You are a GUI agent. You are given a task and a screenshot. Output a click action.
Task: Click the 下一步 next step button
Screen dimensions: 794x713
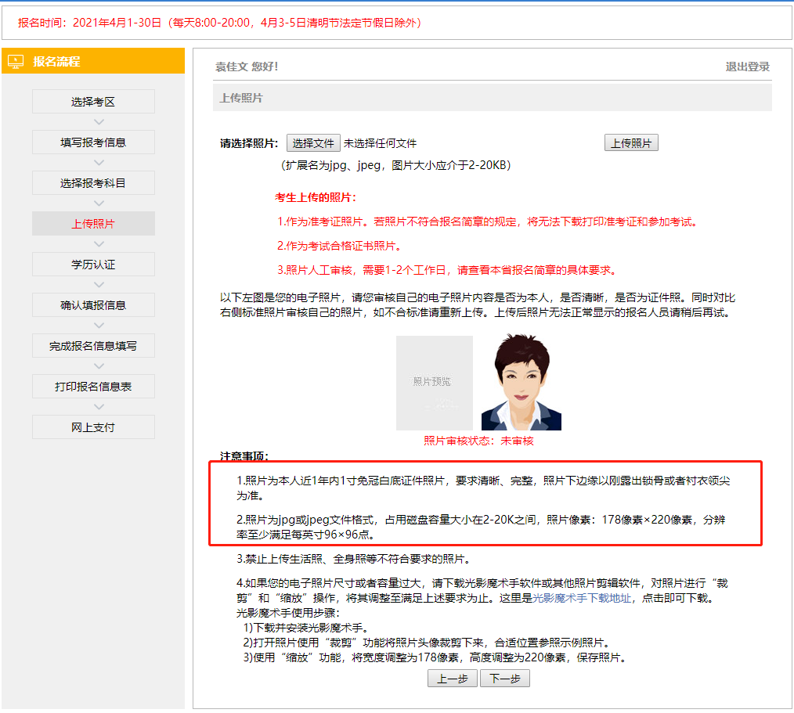coord(505,678)
